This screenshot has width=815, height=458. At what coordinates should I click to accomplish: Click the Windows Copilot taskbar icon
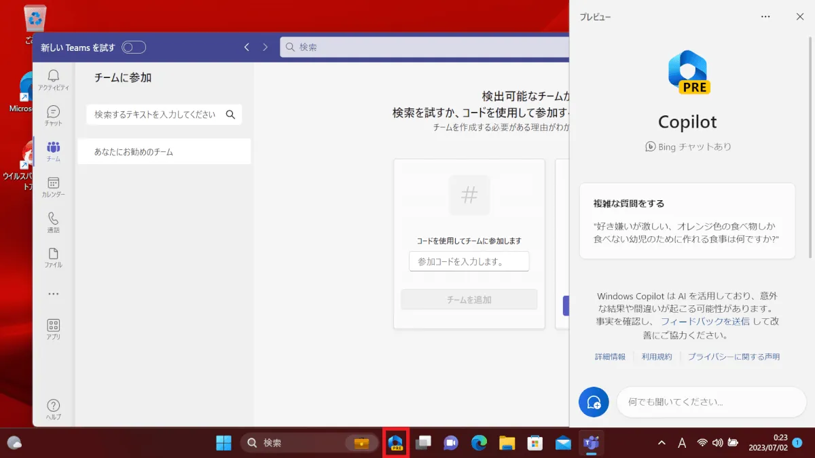[x=395, y=443]
